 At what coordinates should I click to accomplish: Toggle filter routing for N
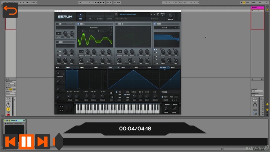(x=154, y=57)
